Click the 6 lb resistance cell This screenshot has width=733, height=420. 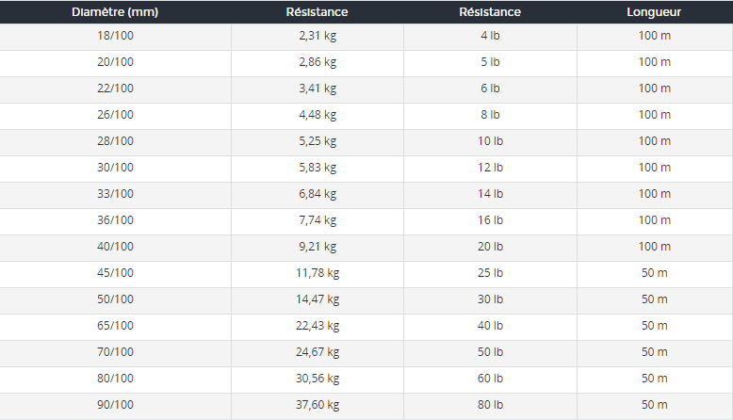pos(490,89)
